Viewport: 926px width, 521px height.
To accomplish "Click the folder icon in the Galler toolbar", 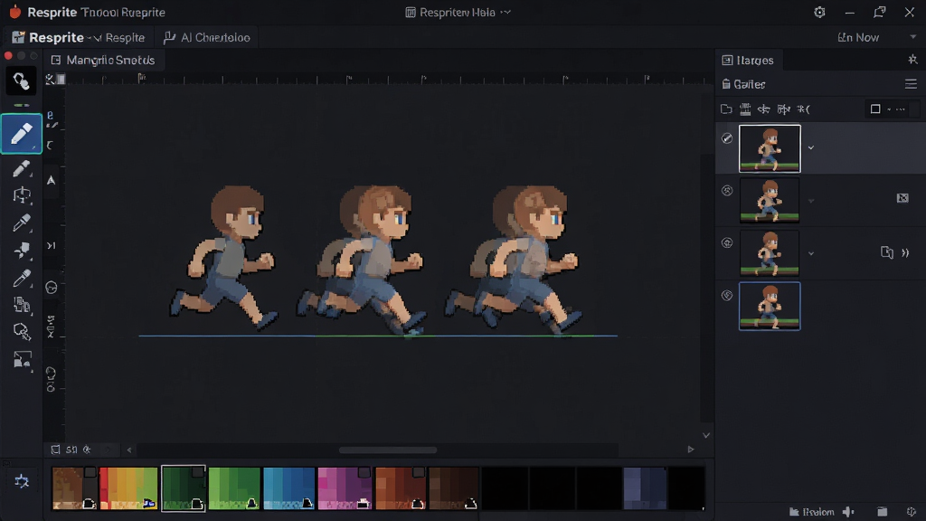I will pyautogui.click(x=726, y=109).
